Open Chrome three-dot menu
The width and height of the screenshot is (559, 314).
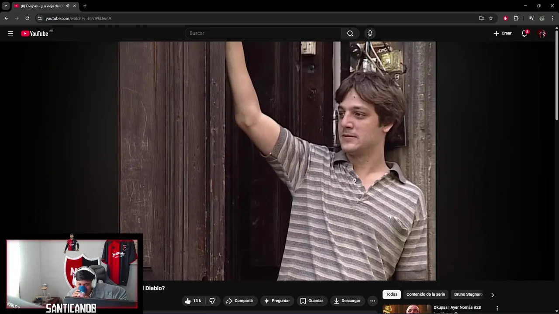[552, 18]
